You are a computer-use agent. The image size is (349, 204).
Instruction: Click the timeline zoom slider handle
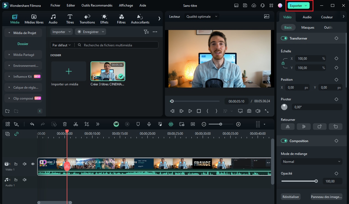click(x=221, y=124)
